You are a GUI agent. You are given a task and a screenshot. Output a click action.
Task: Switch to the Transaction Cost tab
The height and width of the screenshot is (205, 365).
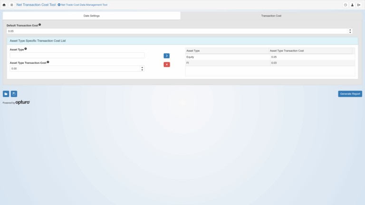click(x=271, y=16)
